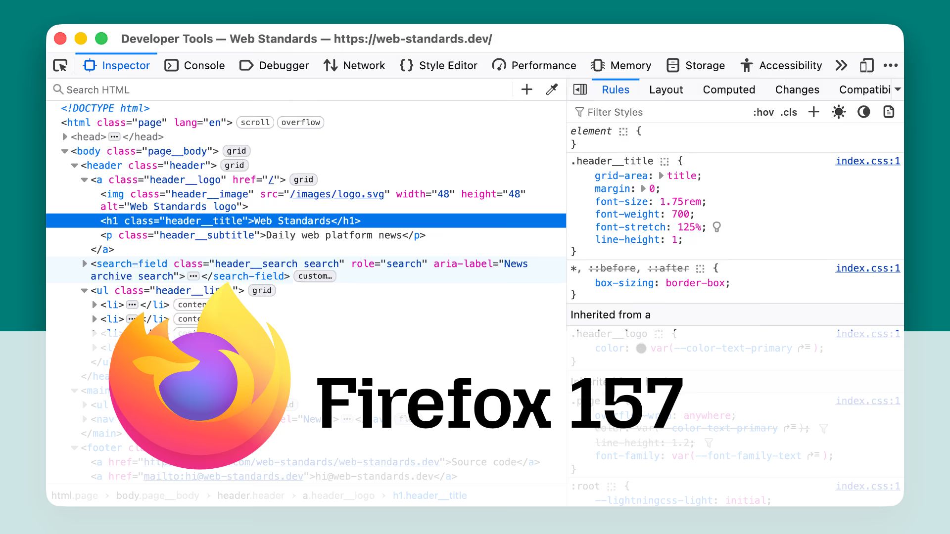
Task: Expand the head element node
Action: 64,136
